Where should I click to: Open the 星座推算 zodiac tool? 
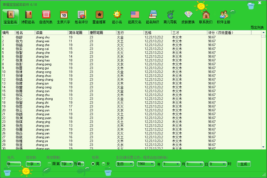click(x=99, y=17)
